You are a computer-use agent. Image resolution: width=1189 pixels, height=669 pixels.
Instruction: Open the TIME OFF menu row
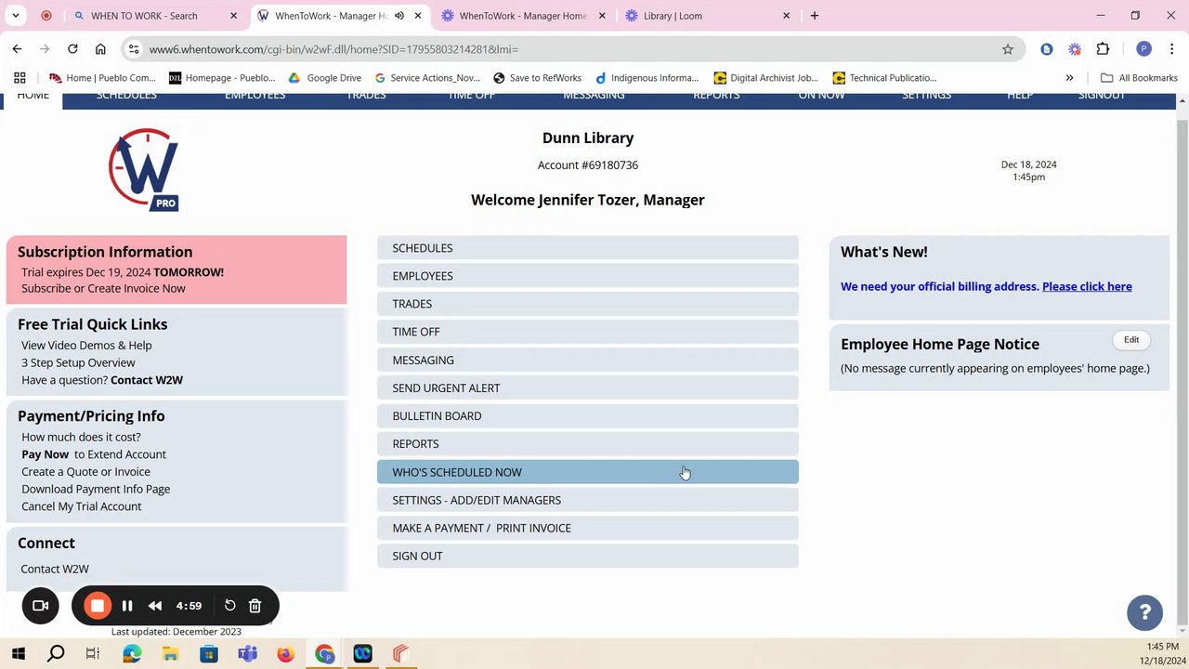(587, 332)
